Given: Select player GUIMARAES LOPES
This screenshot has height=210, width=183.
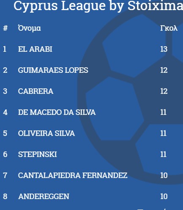Looking at the screenshot, I should tap(53, 70).
